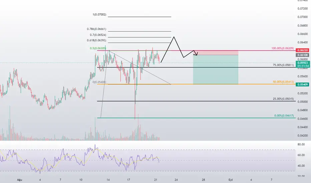Click the date label 14 on time axis
Viewport: 311px width, 183px height.
[108, 180]
